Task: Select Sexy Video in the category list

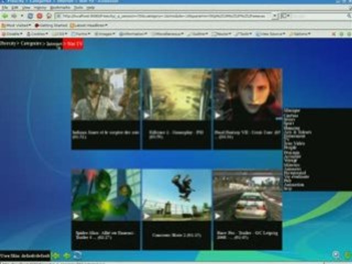Action: click(294, 143)
